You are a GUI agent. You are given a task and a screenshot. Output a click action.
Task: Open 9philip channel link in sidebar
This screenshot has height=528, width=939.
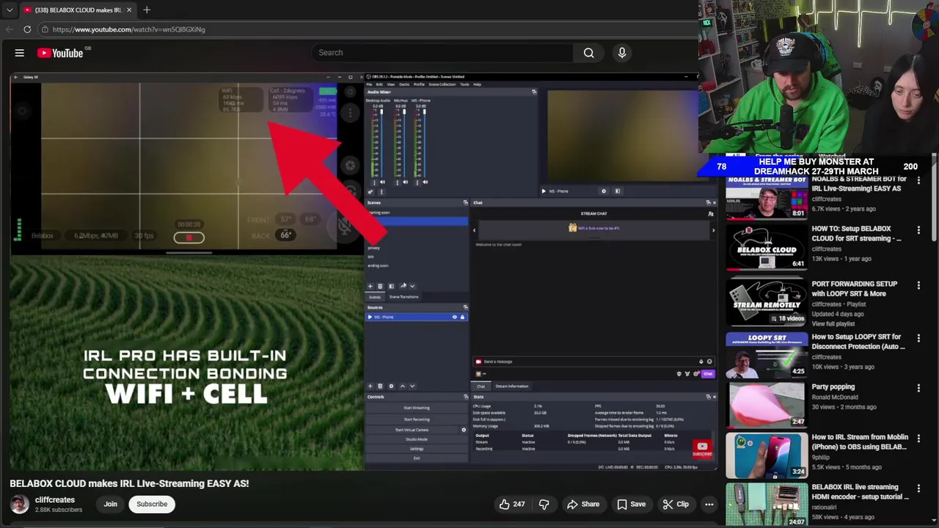(822, 457)
